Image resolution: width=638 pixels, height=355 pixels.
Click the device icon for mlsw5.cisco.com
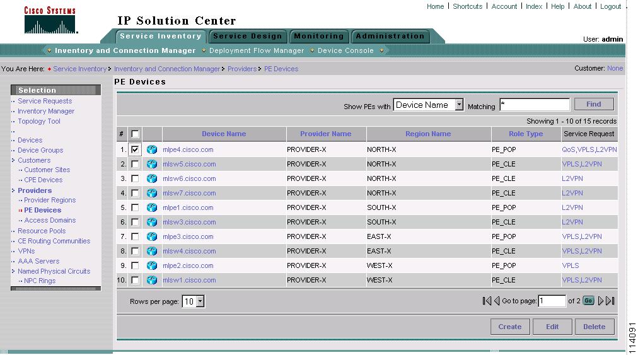152,164
